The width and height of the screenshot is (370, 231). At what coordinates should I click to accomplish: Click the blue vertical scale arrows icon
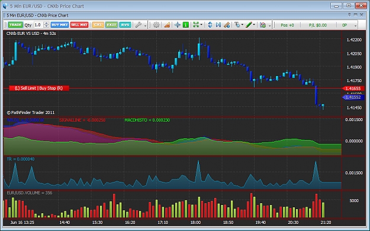coord(210,25)
